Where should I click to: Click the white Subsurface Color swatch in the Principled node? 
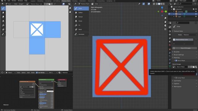click(50, 91)
